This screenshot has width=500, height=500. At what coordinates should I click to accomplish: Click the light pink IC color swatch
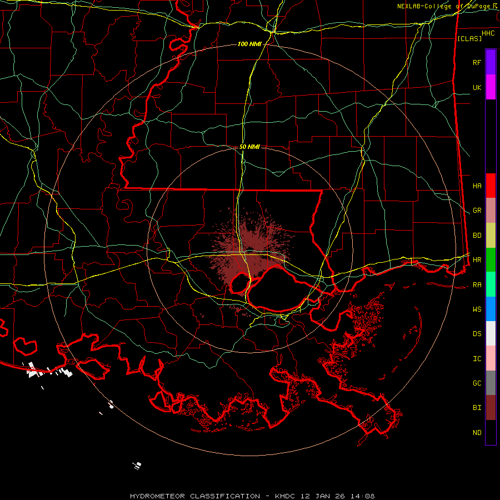click(491, 358)
